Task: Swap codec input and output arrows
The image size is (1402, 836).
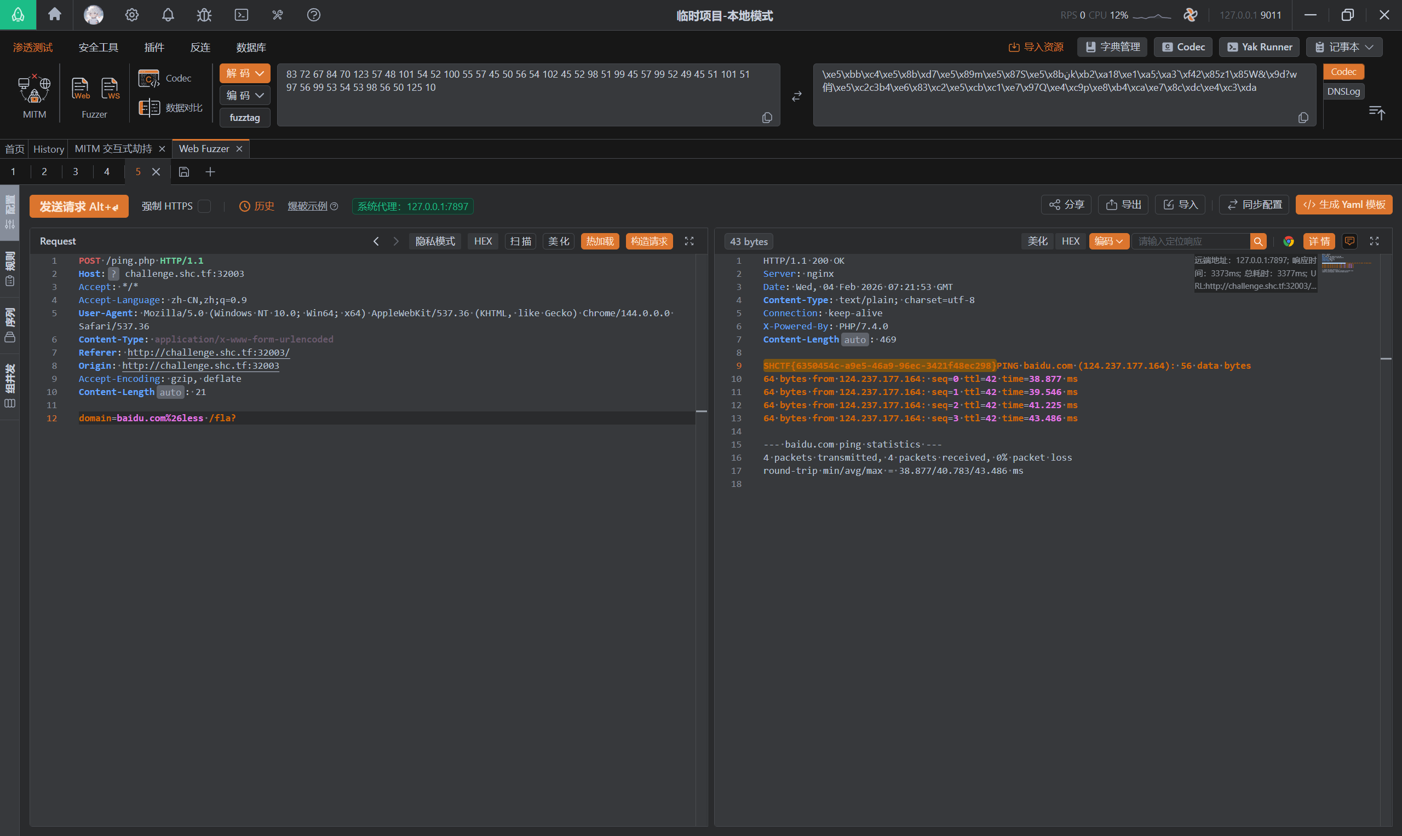Action: tap(796, 96)
